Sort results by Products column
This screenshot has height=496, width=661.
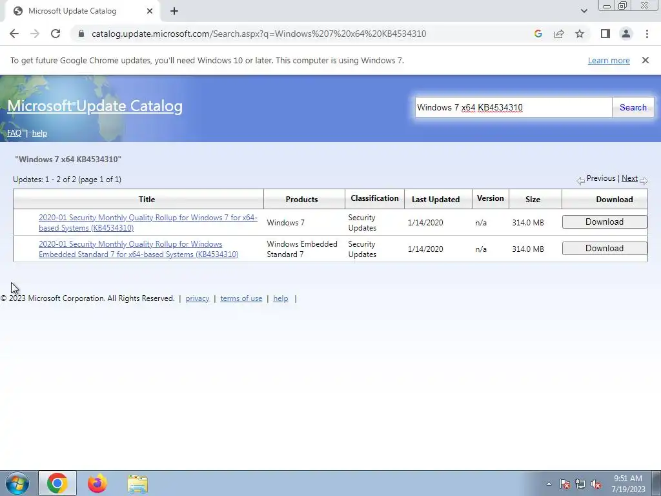(301, 199)
